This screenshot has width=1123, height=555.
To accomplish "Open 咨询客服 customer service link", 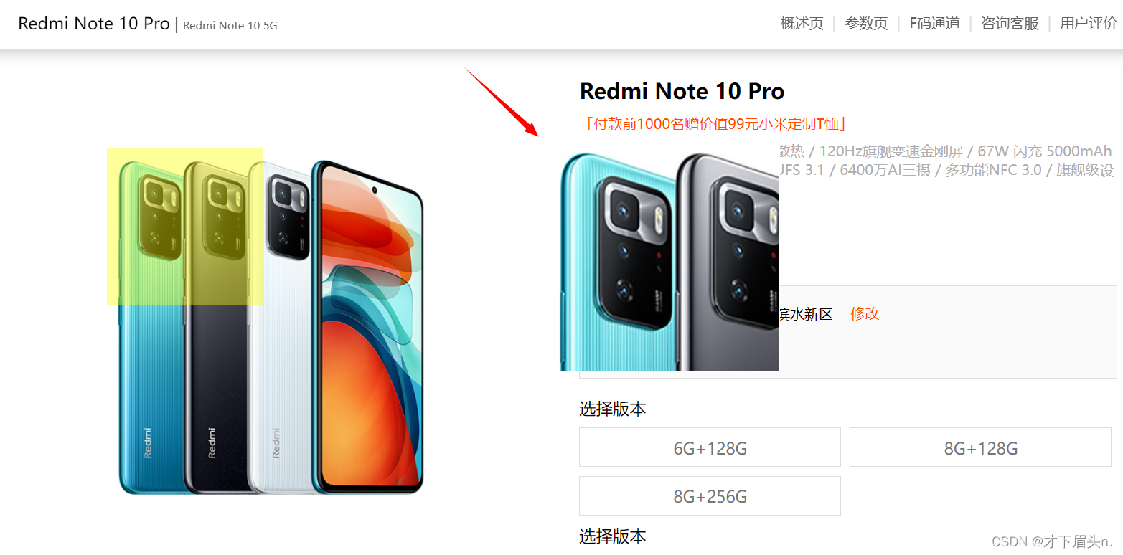I will pos(1010,23).
